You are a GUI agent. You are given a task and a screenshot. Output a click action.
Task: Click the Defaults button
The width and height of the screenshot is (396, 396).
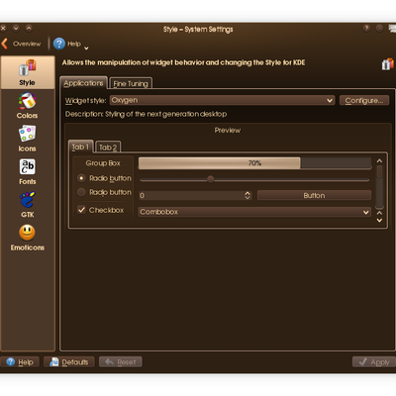pyautogui.click(x=69, y=362)
